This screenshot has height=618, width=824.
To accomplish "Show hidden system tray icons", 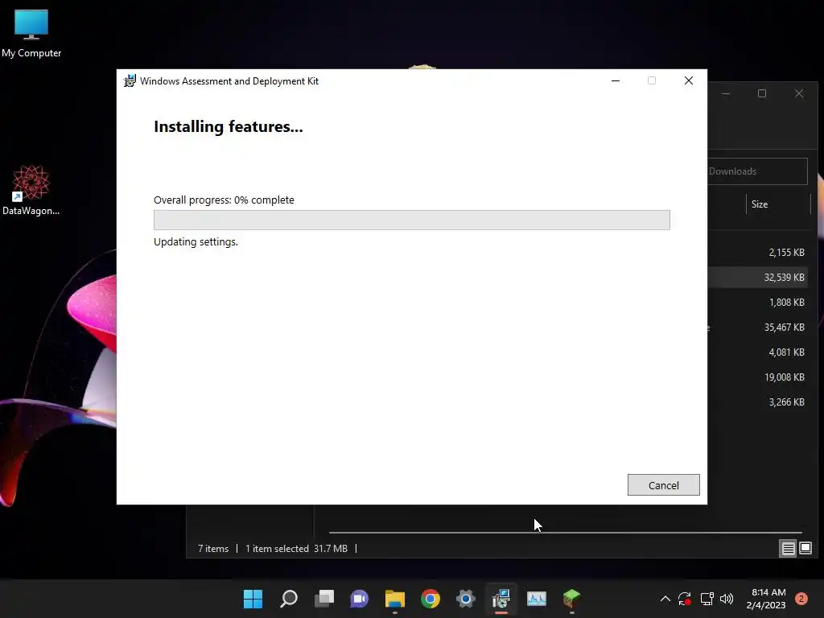I will [665, 599].
